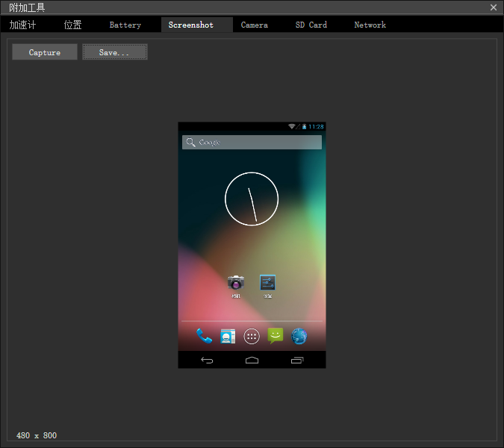Click the Camera app icon in screenshot
The width and height of the screenshot is (504, 448).
tap(236, 282)
